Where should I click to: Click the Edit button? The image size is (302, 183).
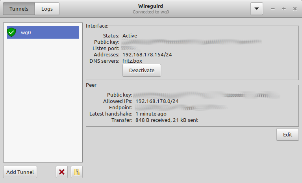(287, 134)
